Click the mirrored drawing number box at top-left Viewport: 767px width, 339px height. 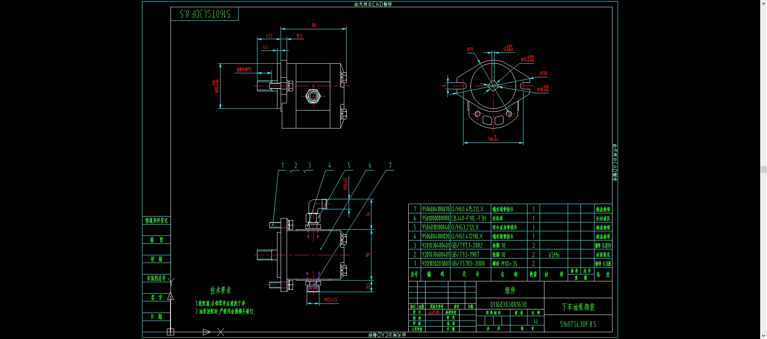pyautogui.click(x=205, y=14)
